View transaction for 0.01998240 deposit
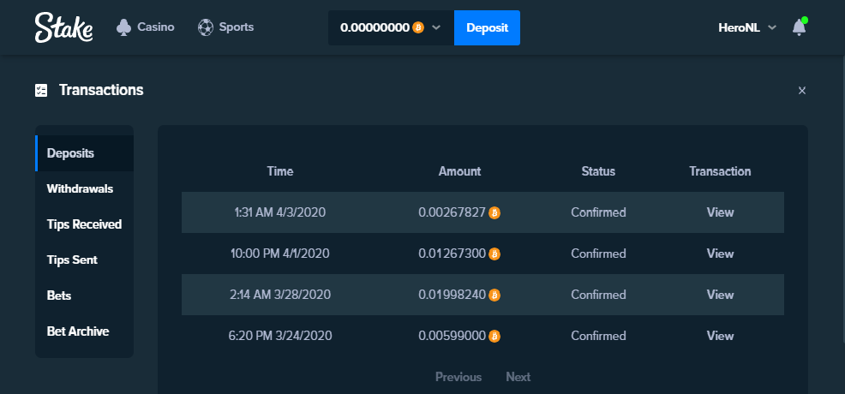Image resolution: width=845 pixels, height=394 pixels. click(720, 295)
